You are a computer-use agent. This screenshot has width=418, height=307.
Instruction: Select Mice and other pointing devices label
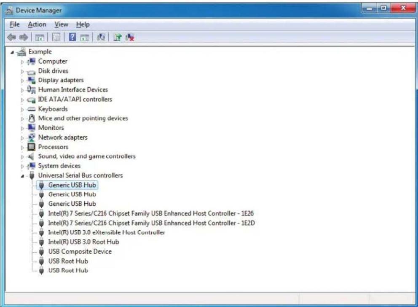[x=83, y=118]
